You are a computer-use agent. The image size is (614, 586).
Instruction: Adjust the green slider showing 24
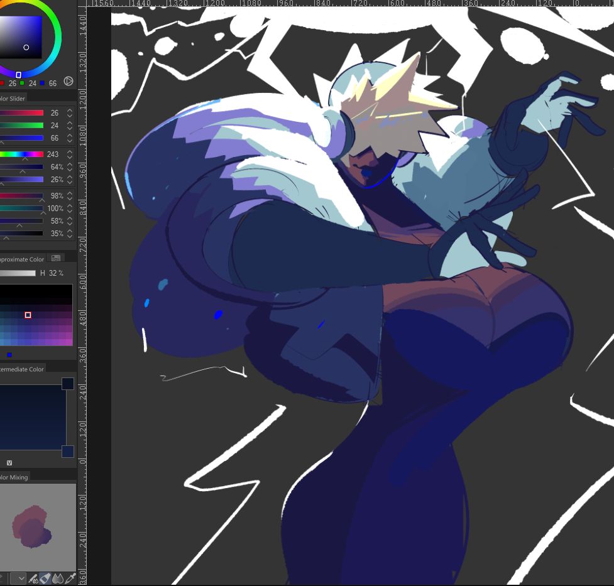click(x=21, y=125)
